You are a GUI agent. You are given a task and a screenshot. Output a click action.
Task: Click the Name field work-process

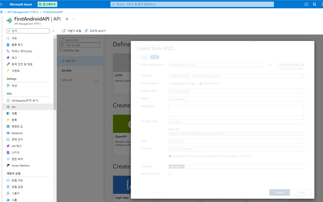pos(236,99)
